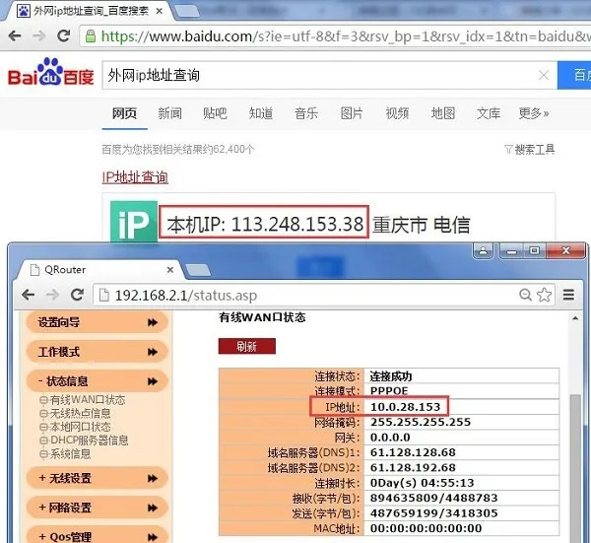Screen dimensions: 591x543
Task: Reload the QRouter status page
Action: [77, 295]
